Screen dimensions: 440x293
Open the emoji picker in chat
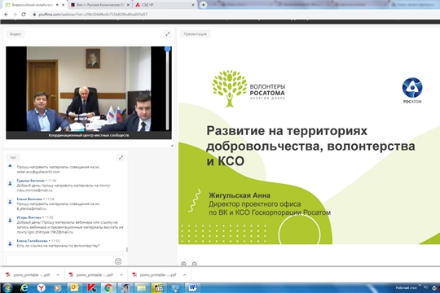118,261
